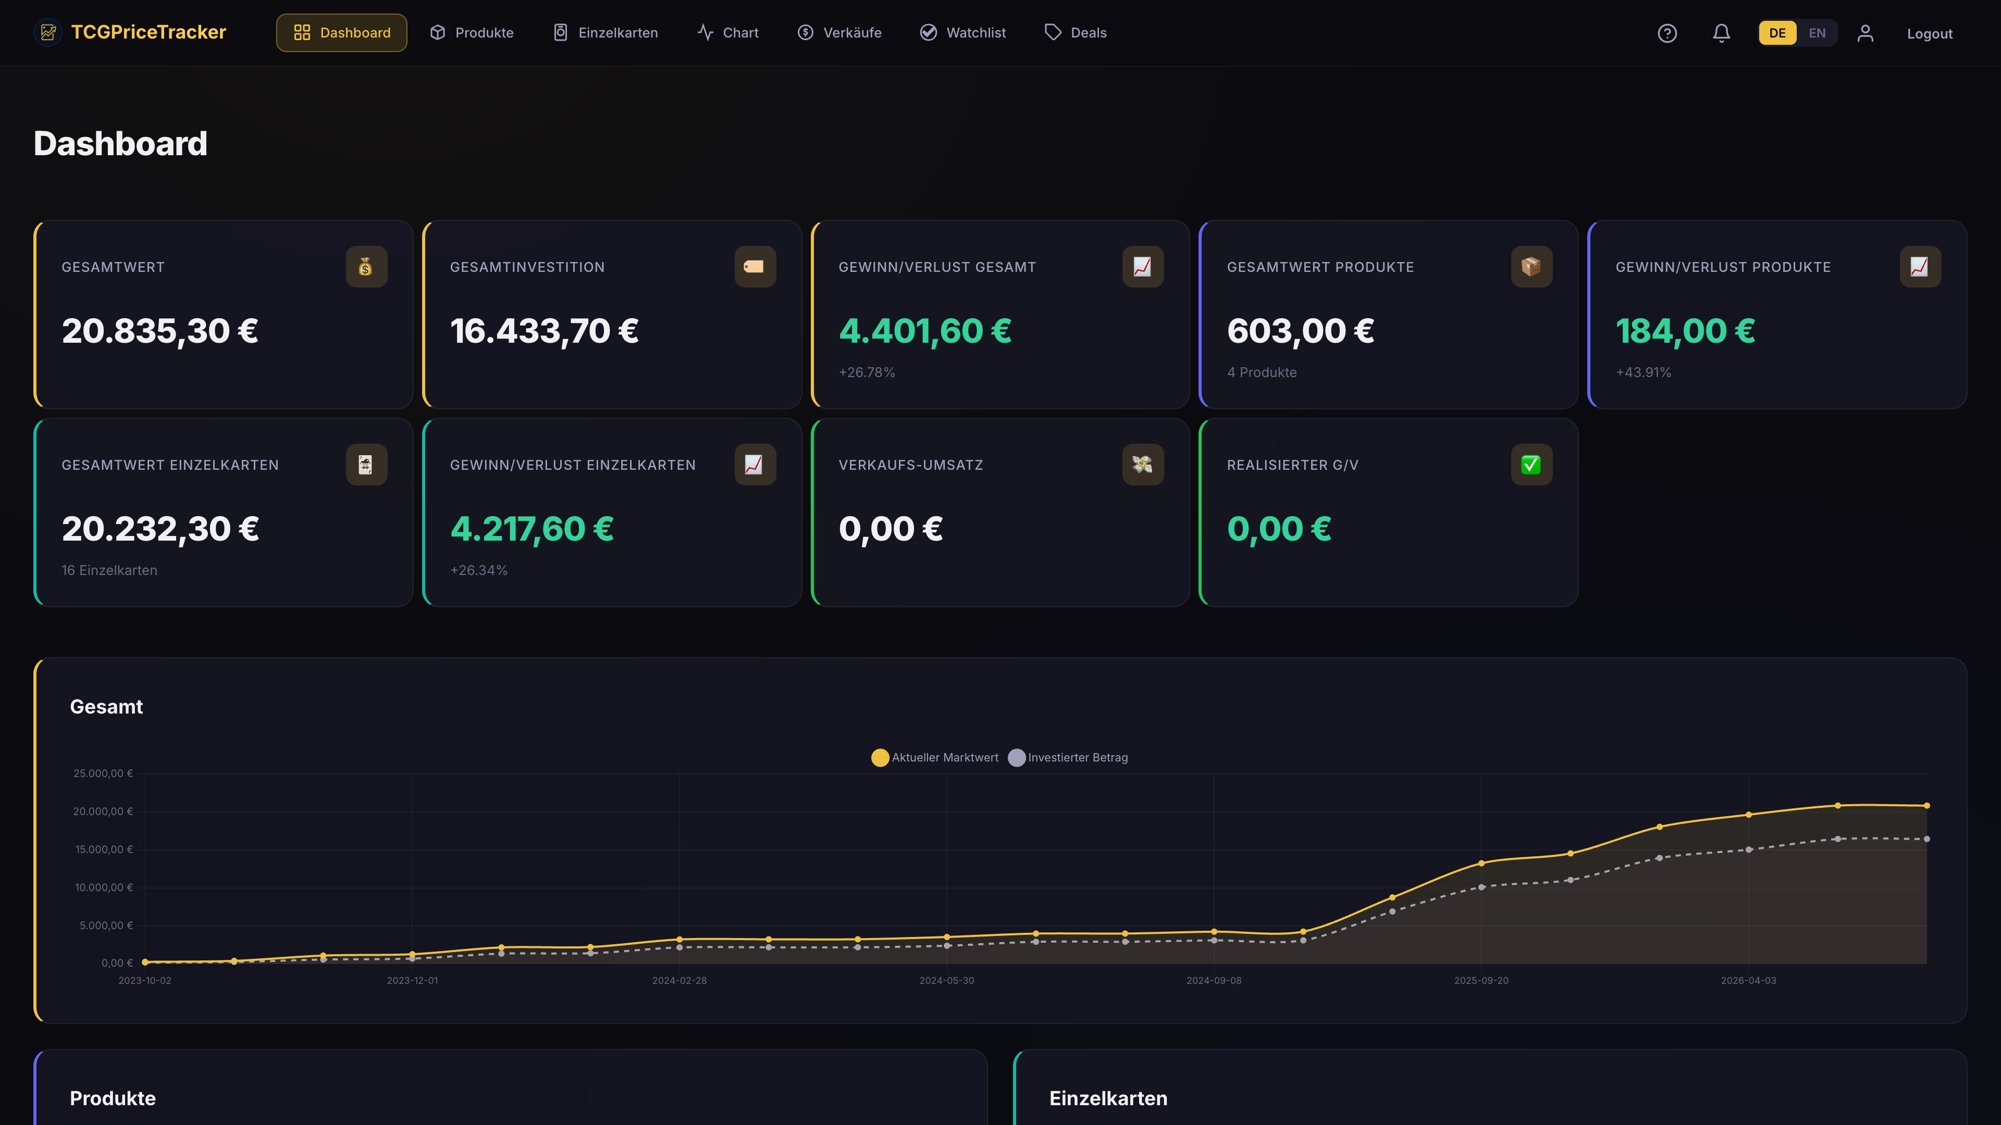Select the 184,00 € products gain
2001x1125 pixels.
1686,332
